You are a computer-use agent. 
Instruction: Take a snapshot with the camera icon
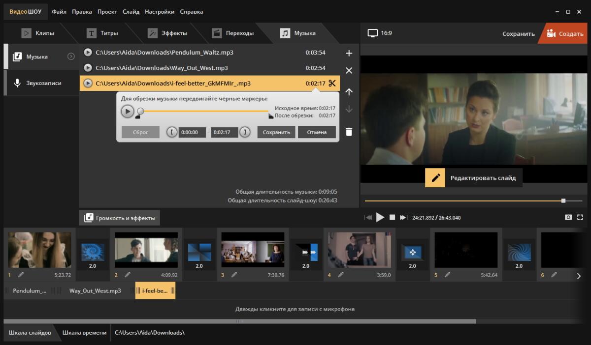(568, 217)
